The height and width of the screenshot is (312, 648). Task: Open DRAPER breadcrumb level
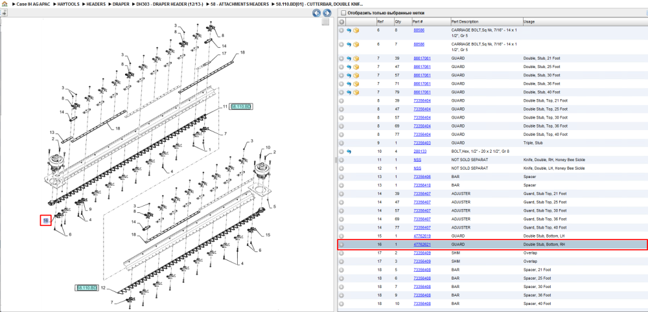(x=121, y=4)
